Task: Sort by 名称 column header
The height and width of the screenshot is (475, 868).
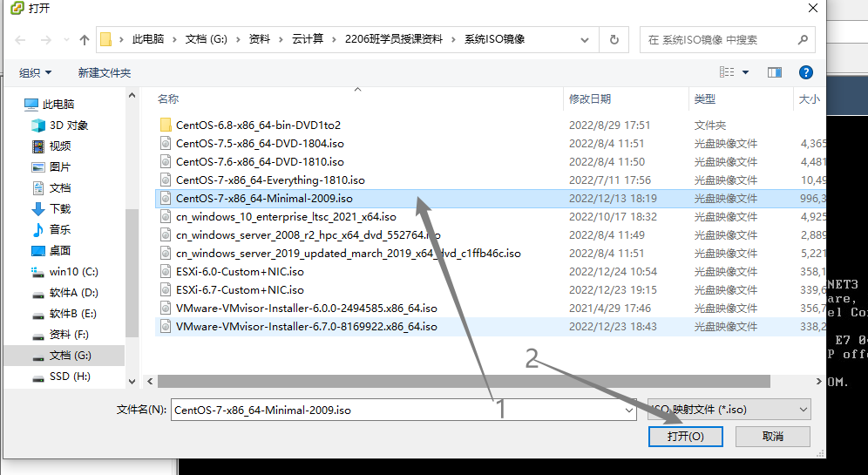Action: click(167, 99)
